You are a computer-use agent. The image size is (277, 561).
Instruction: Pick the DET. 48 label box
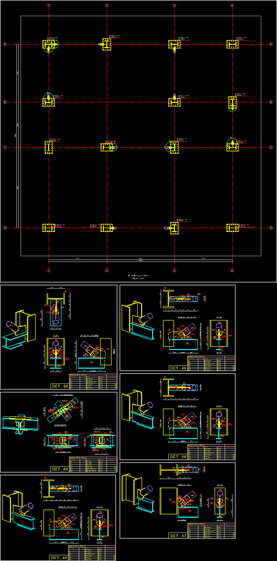point(59,557)
